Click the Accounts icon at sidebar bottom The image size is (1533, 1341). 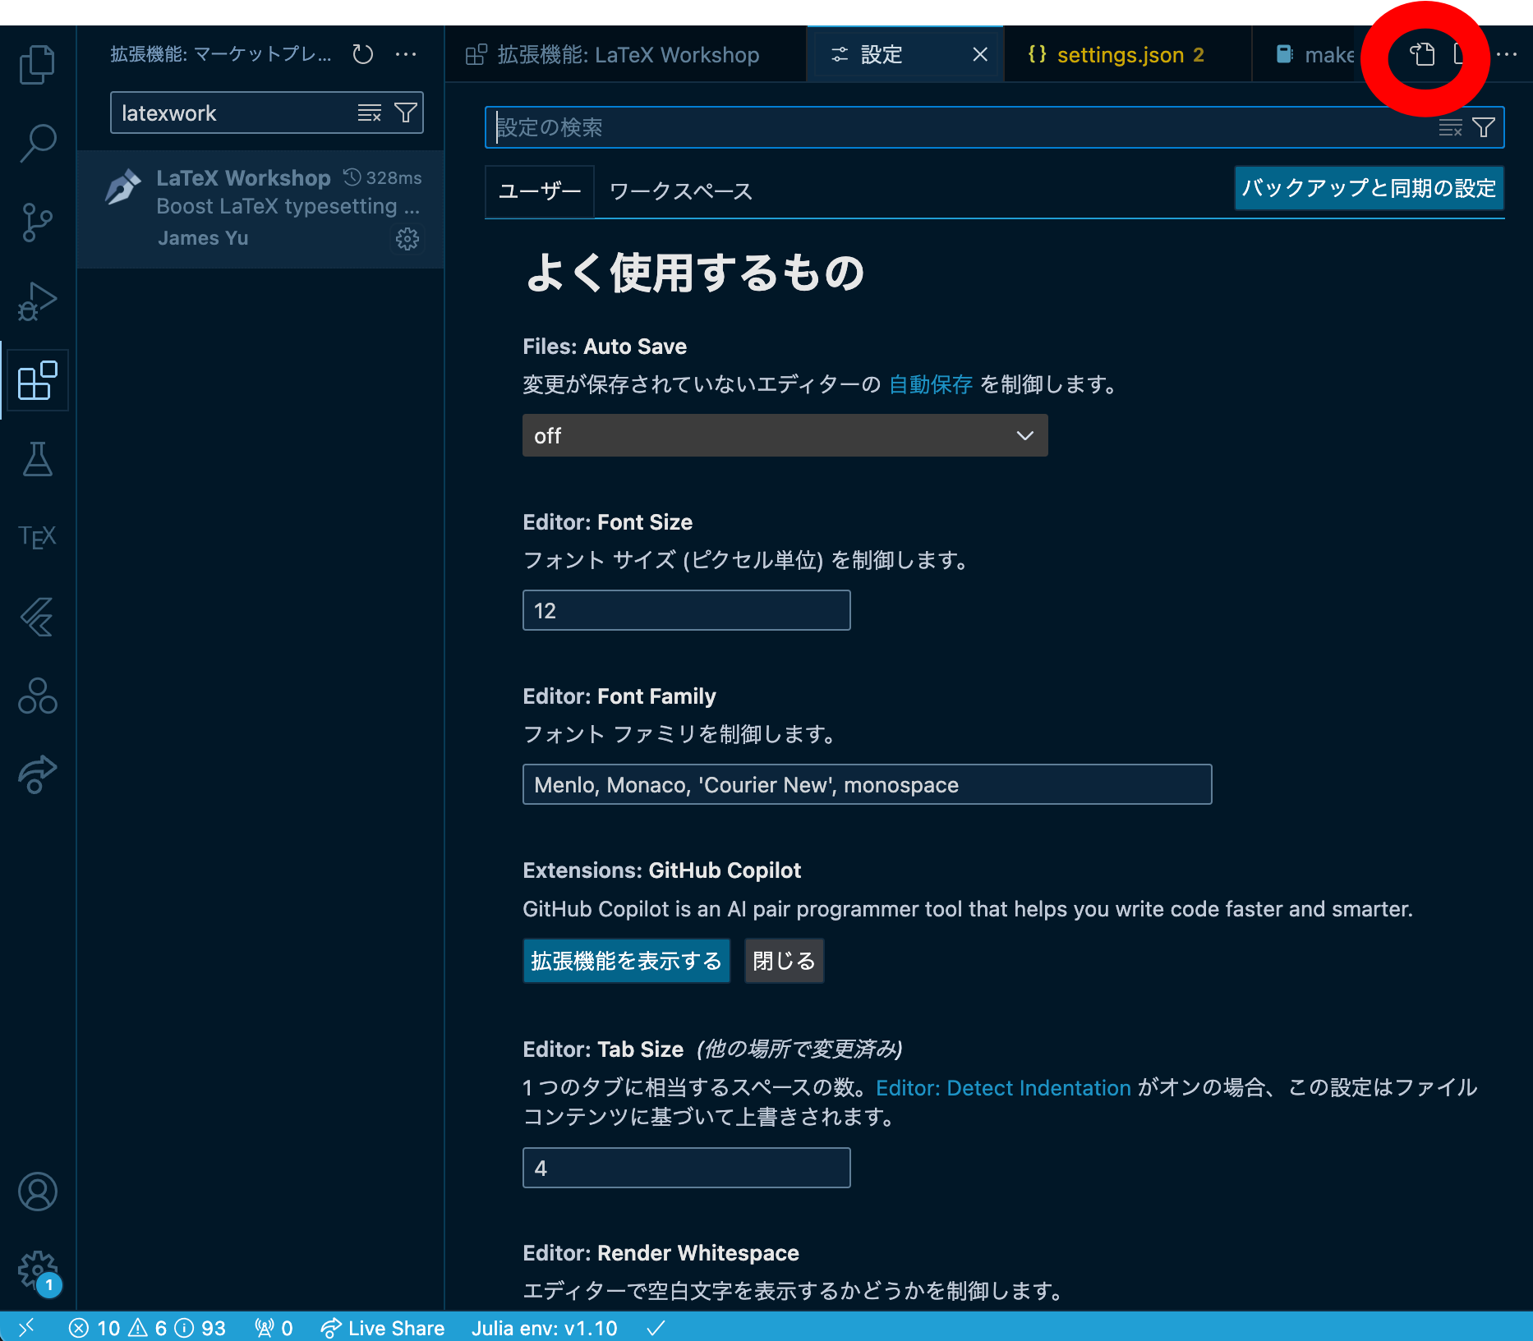pyautogui.click(x=37, y=1192)
